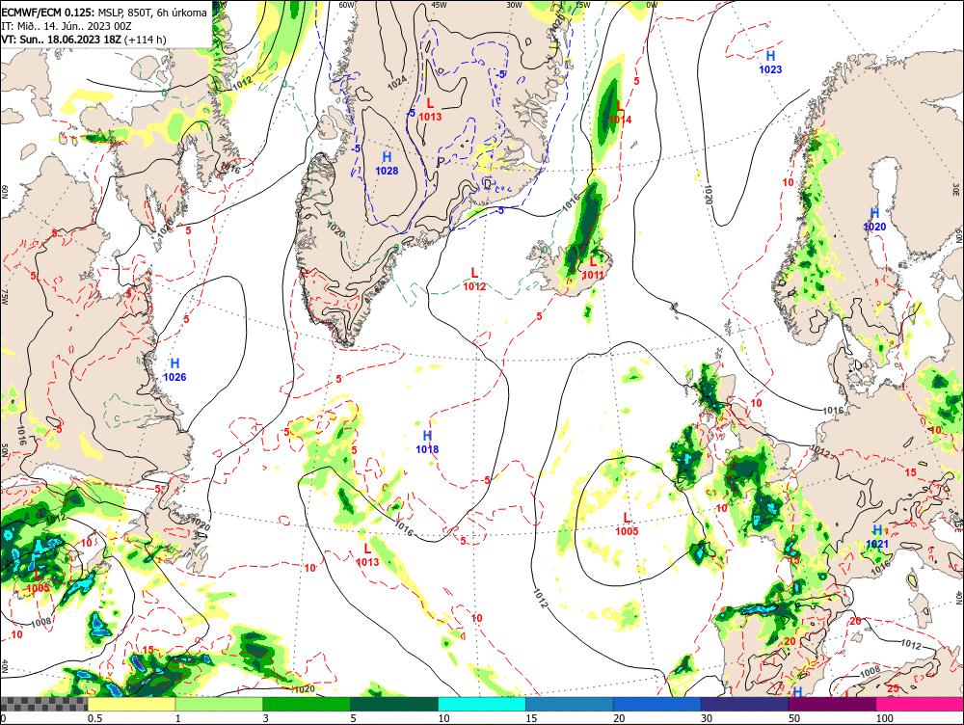Click the 'L 1014' low north of Iceland
964x725 pixels.
click(620, 113)
